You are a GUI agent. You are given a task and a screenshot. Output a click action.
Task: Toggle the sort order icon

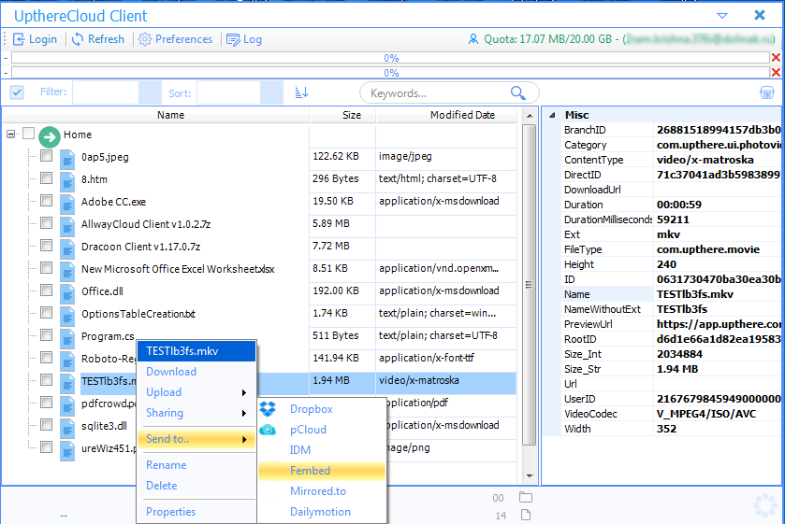coord(302,92)
